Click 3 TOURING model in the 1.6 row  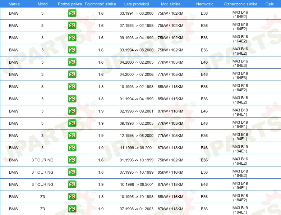[42, 160]
